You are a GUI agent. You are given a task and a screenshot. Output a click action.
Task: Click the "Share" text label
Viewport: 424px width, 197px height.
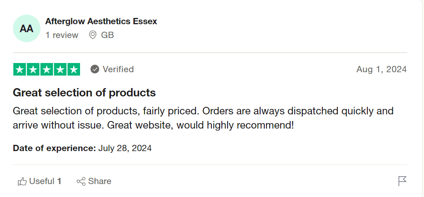[x=100, y=181]
